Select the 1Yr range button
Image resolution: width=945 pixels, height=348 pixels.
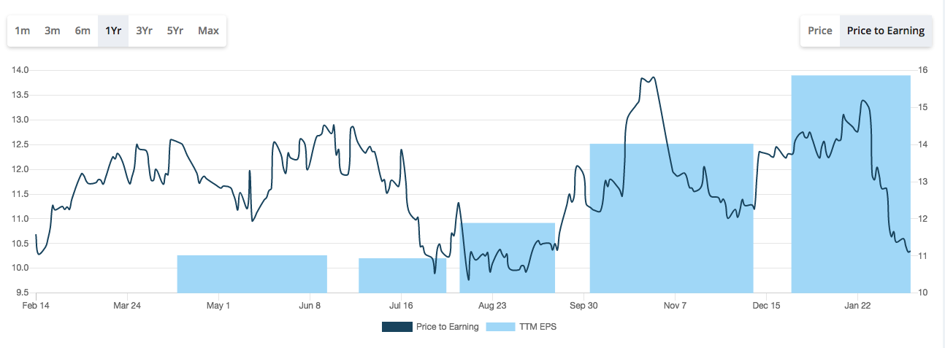pos(113,31)
